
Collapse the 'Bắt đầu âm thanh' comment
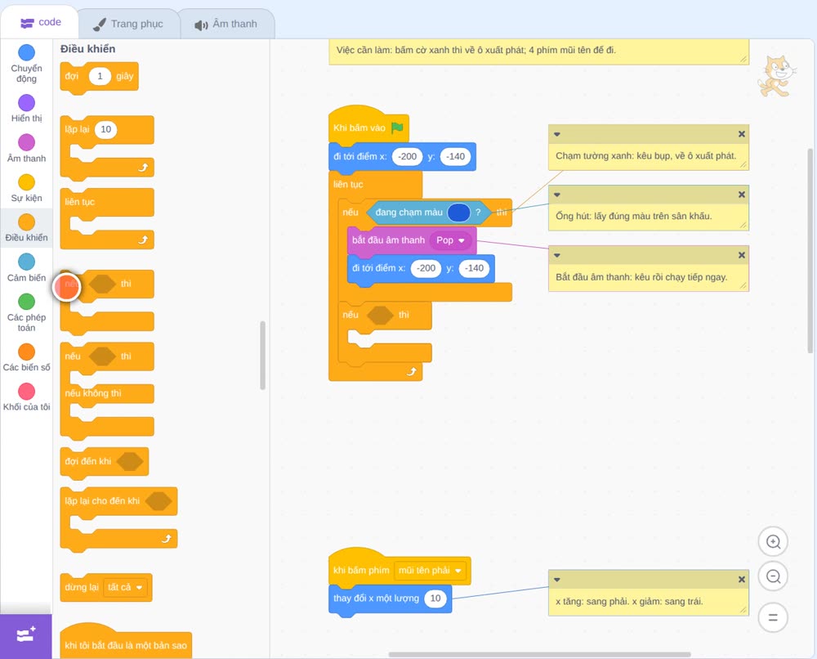[557, 255]
